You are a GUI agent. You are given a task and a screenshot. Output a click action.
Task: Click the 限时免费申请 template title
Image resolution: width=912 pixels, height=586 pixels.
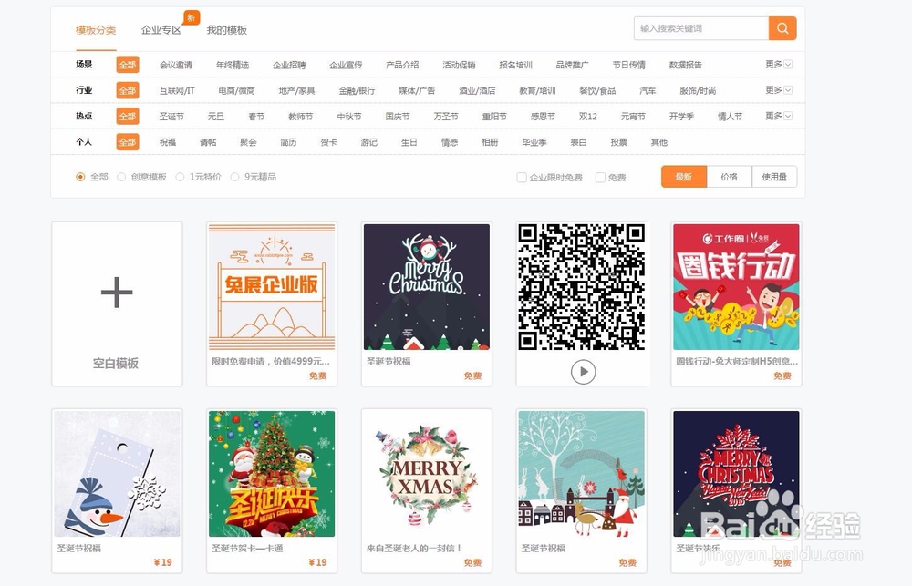(271, 361)
